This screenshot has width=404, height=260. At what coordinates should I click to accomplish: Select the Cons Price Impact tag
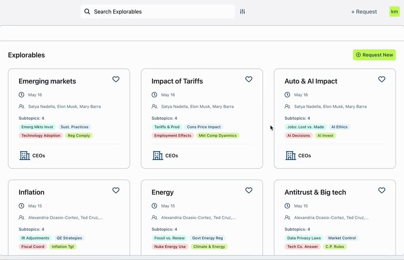tap(204, 127)
